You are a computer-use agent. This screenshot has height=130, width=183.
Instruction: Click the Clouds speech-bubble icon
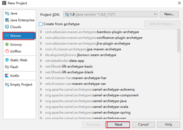pyautogui.click(x=7, y=27)
